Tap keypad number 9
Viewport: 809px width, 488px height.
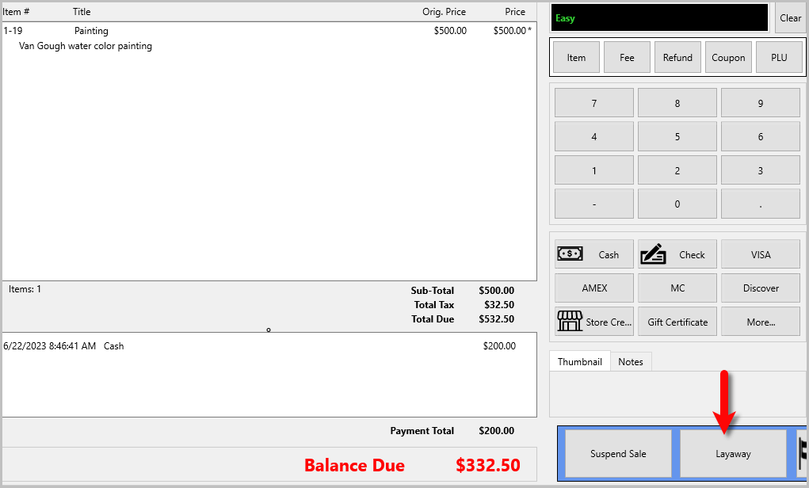(761, 103)
